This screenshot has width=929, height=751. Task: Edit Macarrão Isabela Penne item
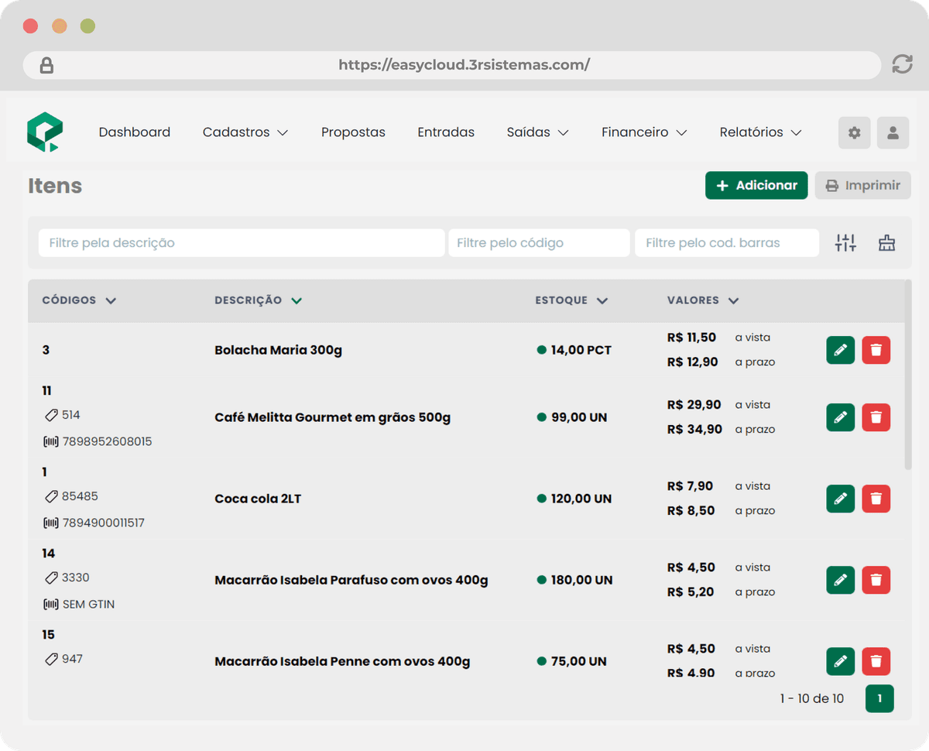coord(841,661)
